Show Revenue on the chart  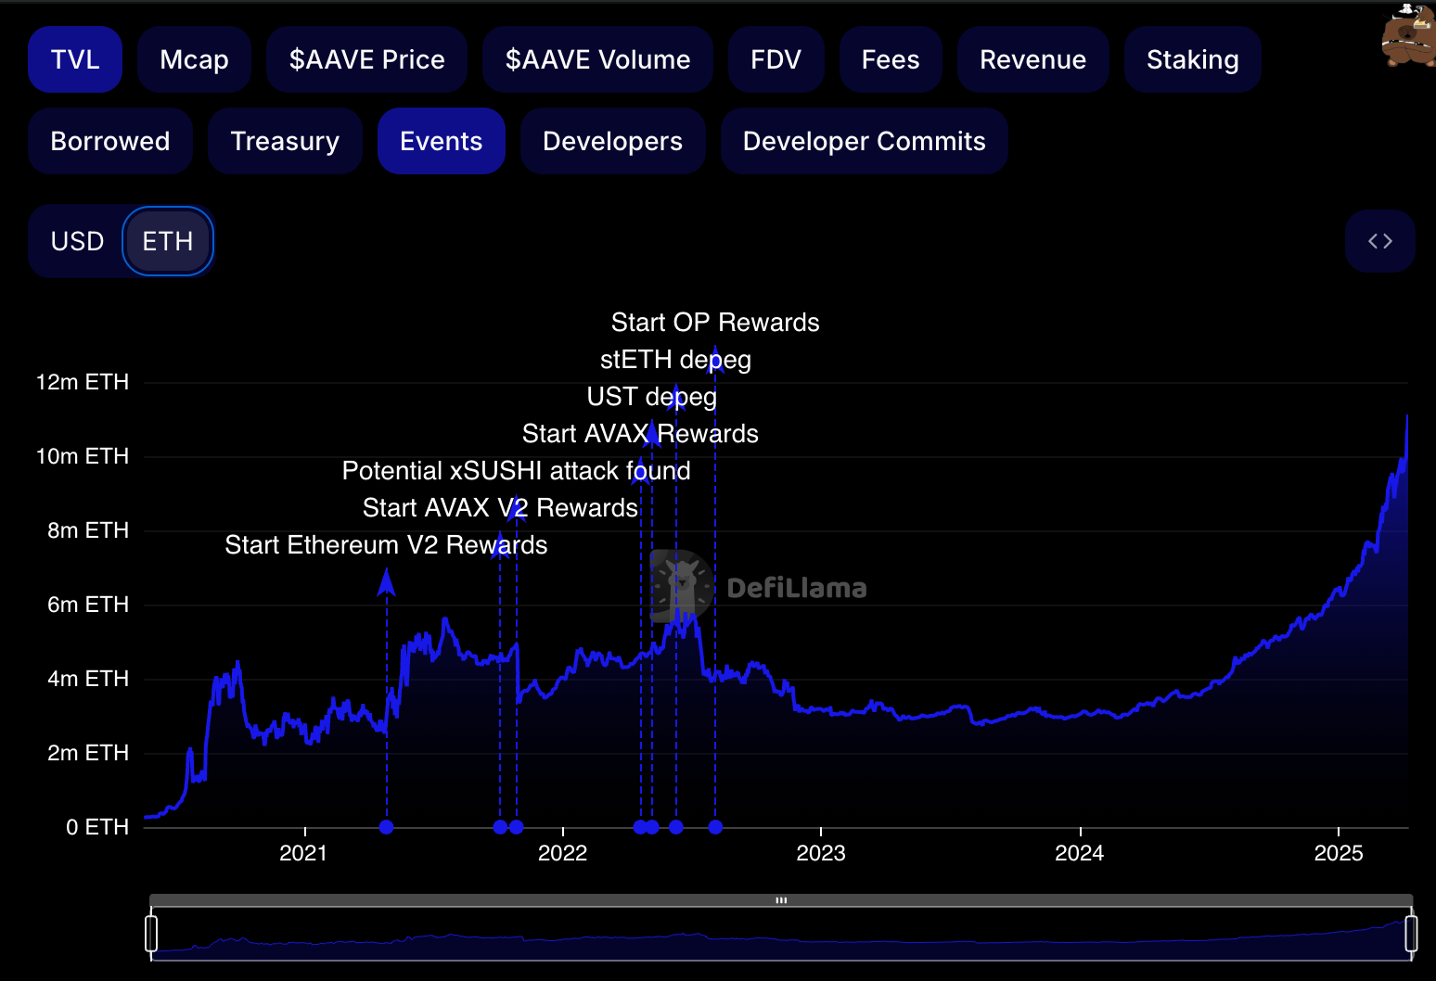click(x=1032, y=59)
